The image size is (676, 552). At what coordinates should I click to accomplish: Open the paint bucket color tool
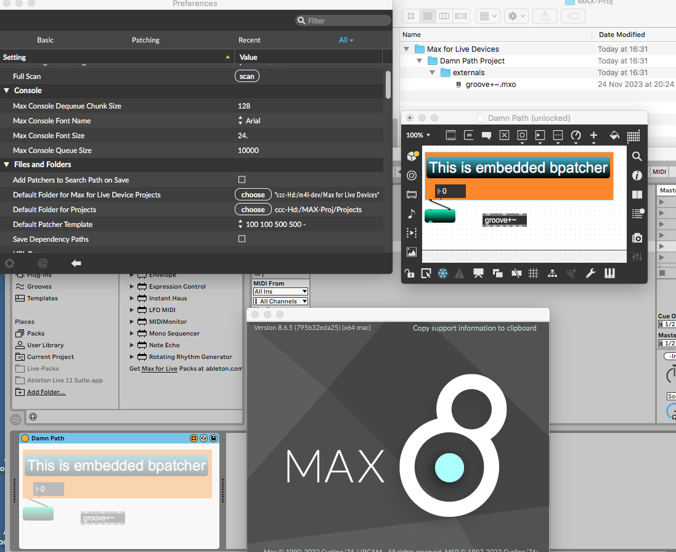(x=614, y=135)
